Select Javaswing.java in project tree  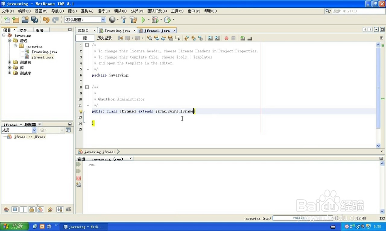tap(44, 52)
